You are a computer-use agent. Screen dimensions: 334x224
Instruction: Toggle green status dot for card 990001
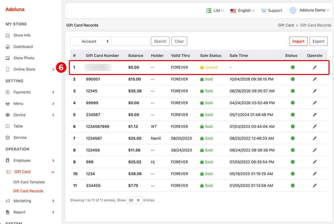(293, 79)
